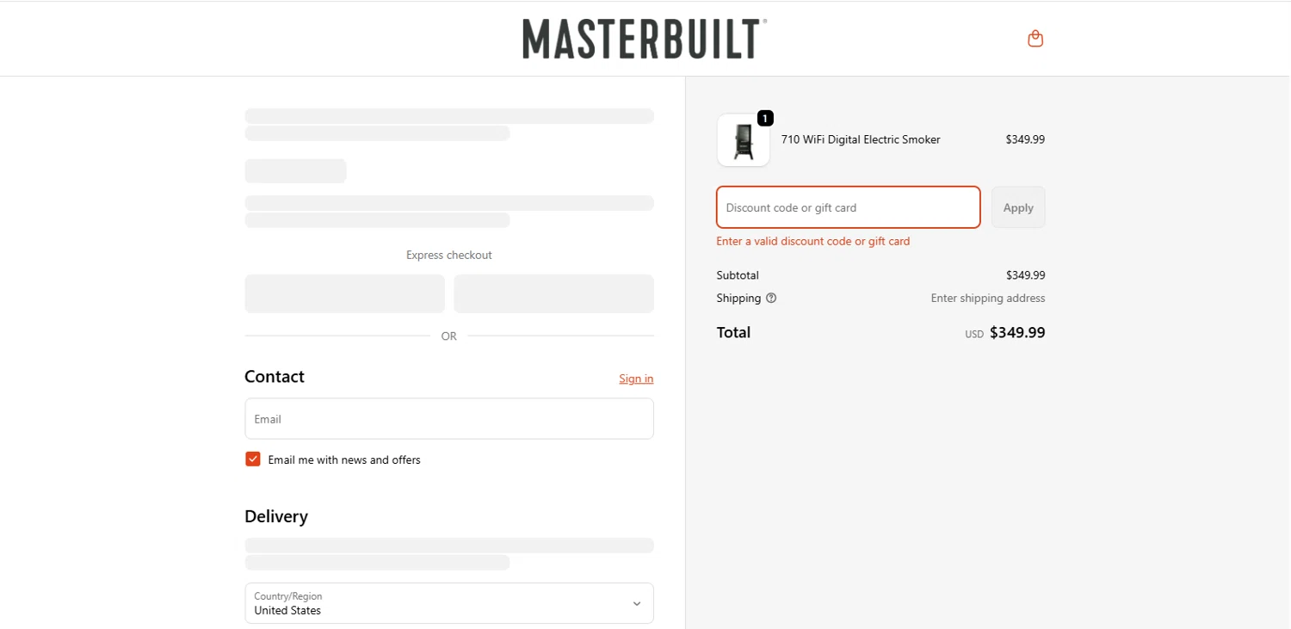Viewport: 1291px width, 629px height.
Task: Click the 710 WiFi Digital Electric Smoker name
Action: [x=861, y=139]
